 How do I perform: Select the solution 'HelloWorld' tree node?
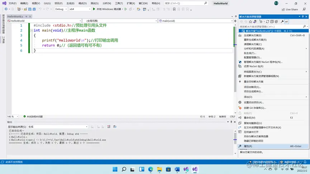(273, 31)
